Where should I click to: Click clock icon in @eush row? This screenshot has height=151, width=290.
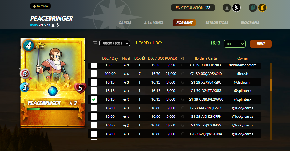point(183,74)
